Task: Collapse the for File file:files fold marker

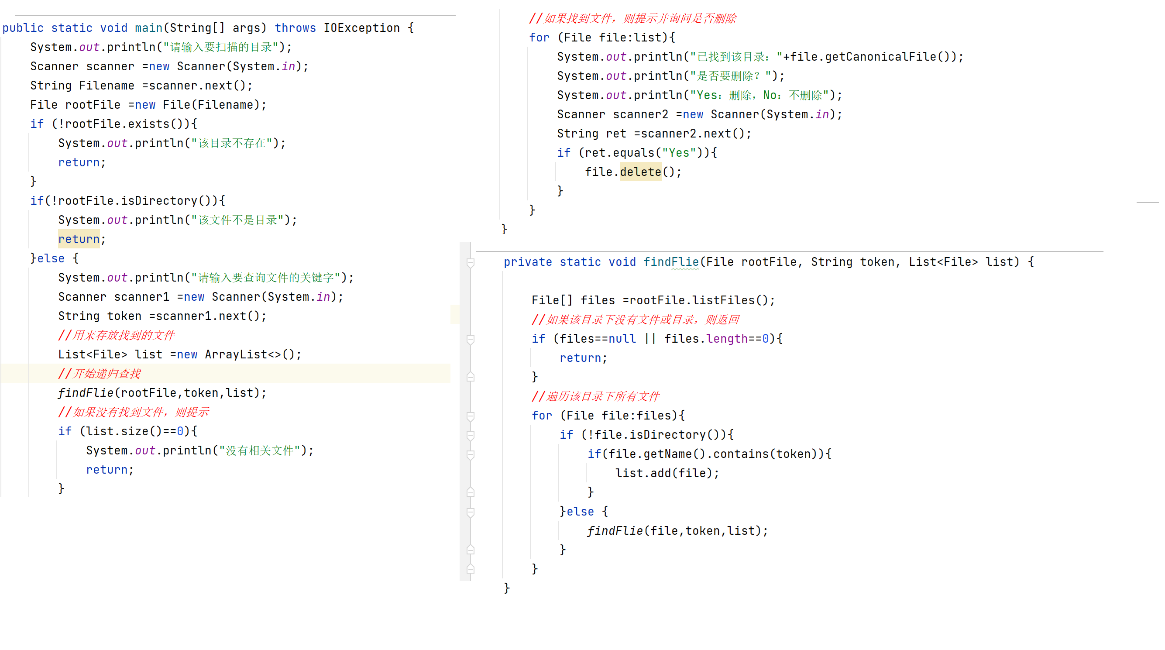Action: click(471, 416)
